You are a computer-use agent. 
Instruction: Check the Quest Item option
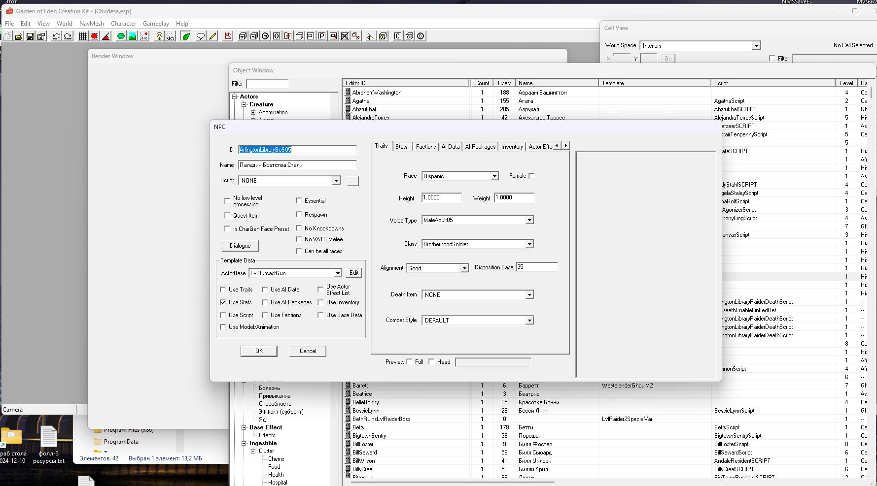tap(227, 215)
